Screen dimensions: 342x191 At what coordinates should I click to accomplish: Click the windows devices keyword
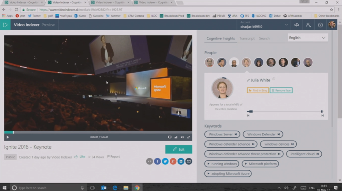[x=278, y=144]
